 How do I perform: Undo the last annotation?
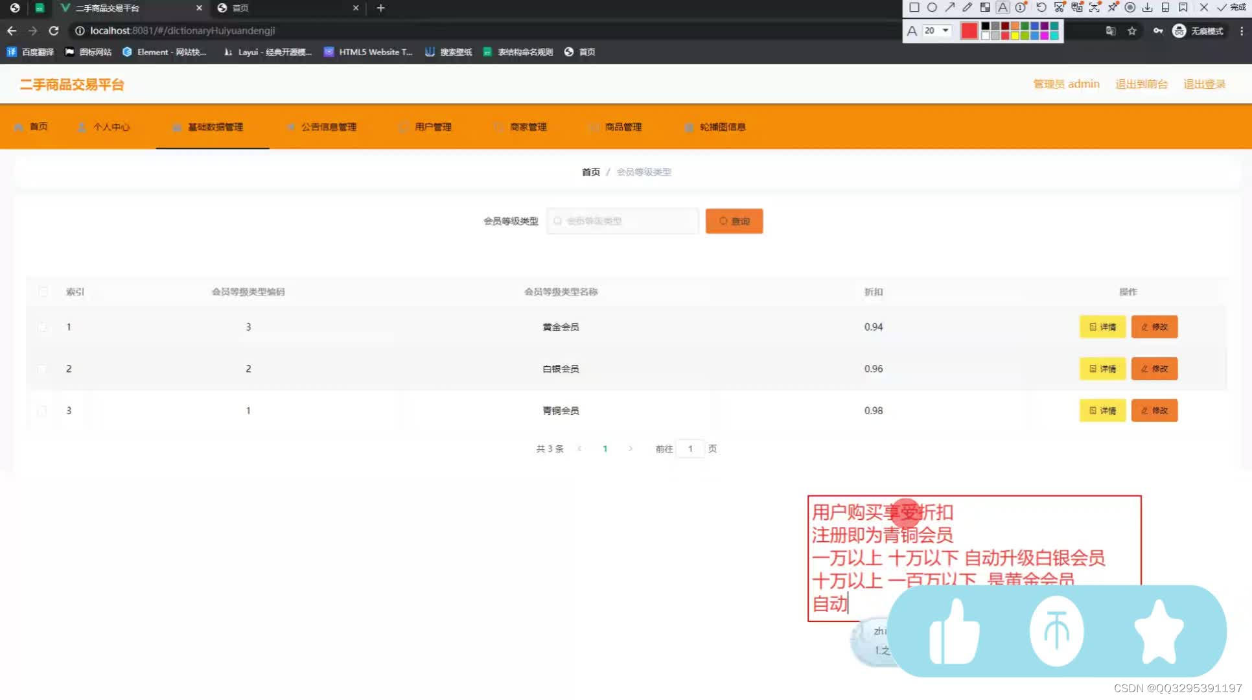[1041, 8]
